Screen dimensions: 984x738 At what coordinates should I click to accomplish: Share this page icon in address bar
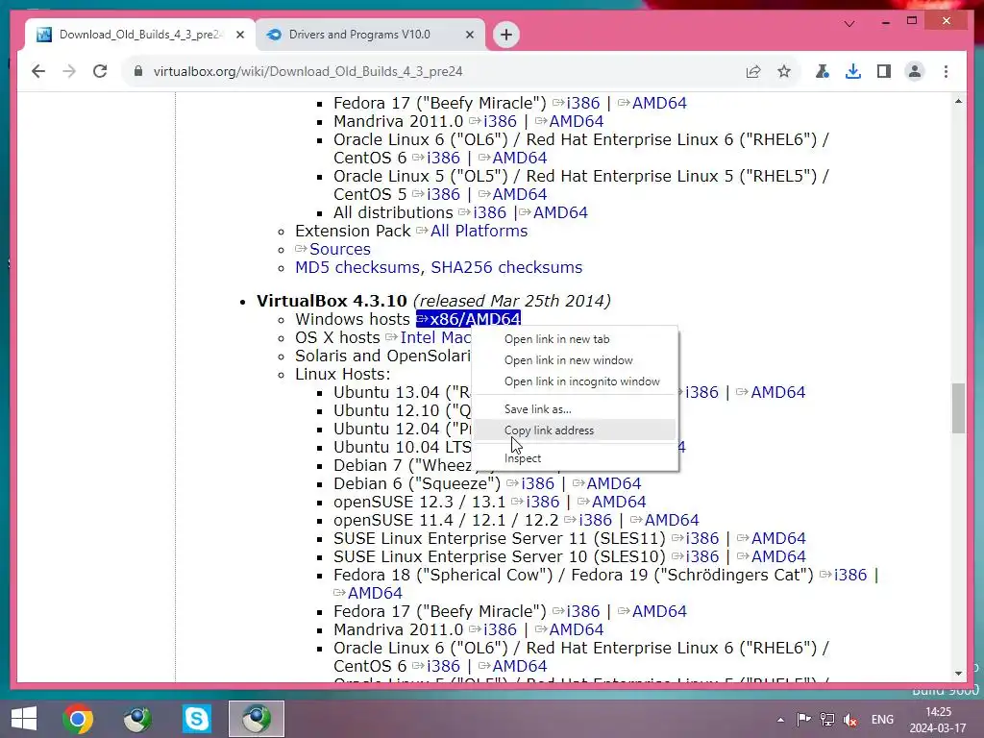[x=753, y=71]
